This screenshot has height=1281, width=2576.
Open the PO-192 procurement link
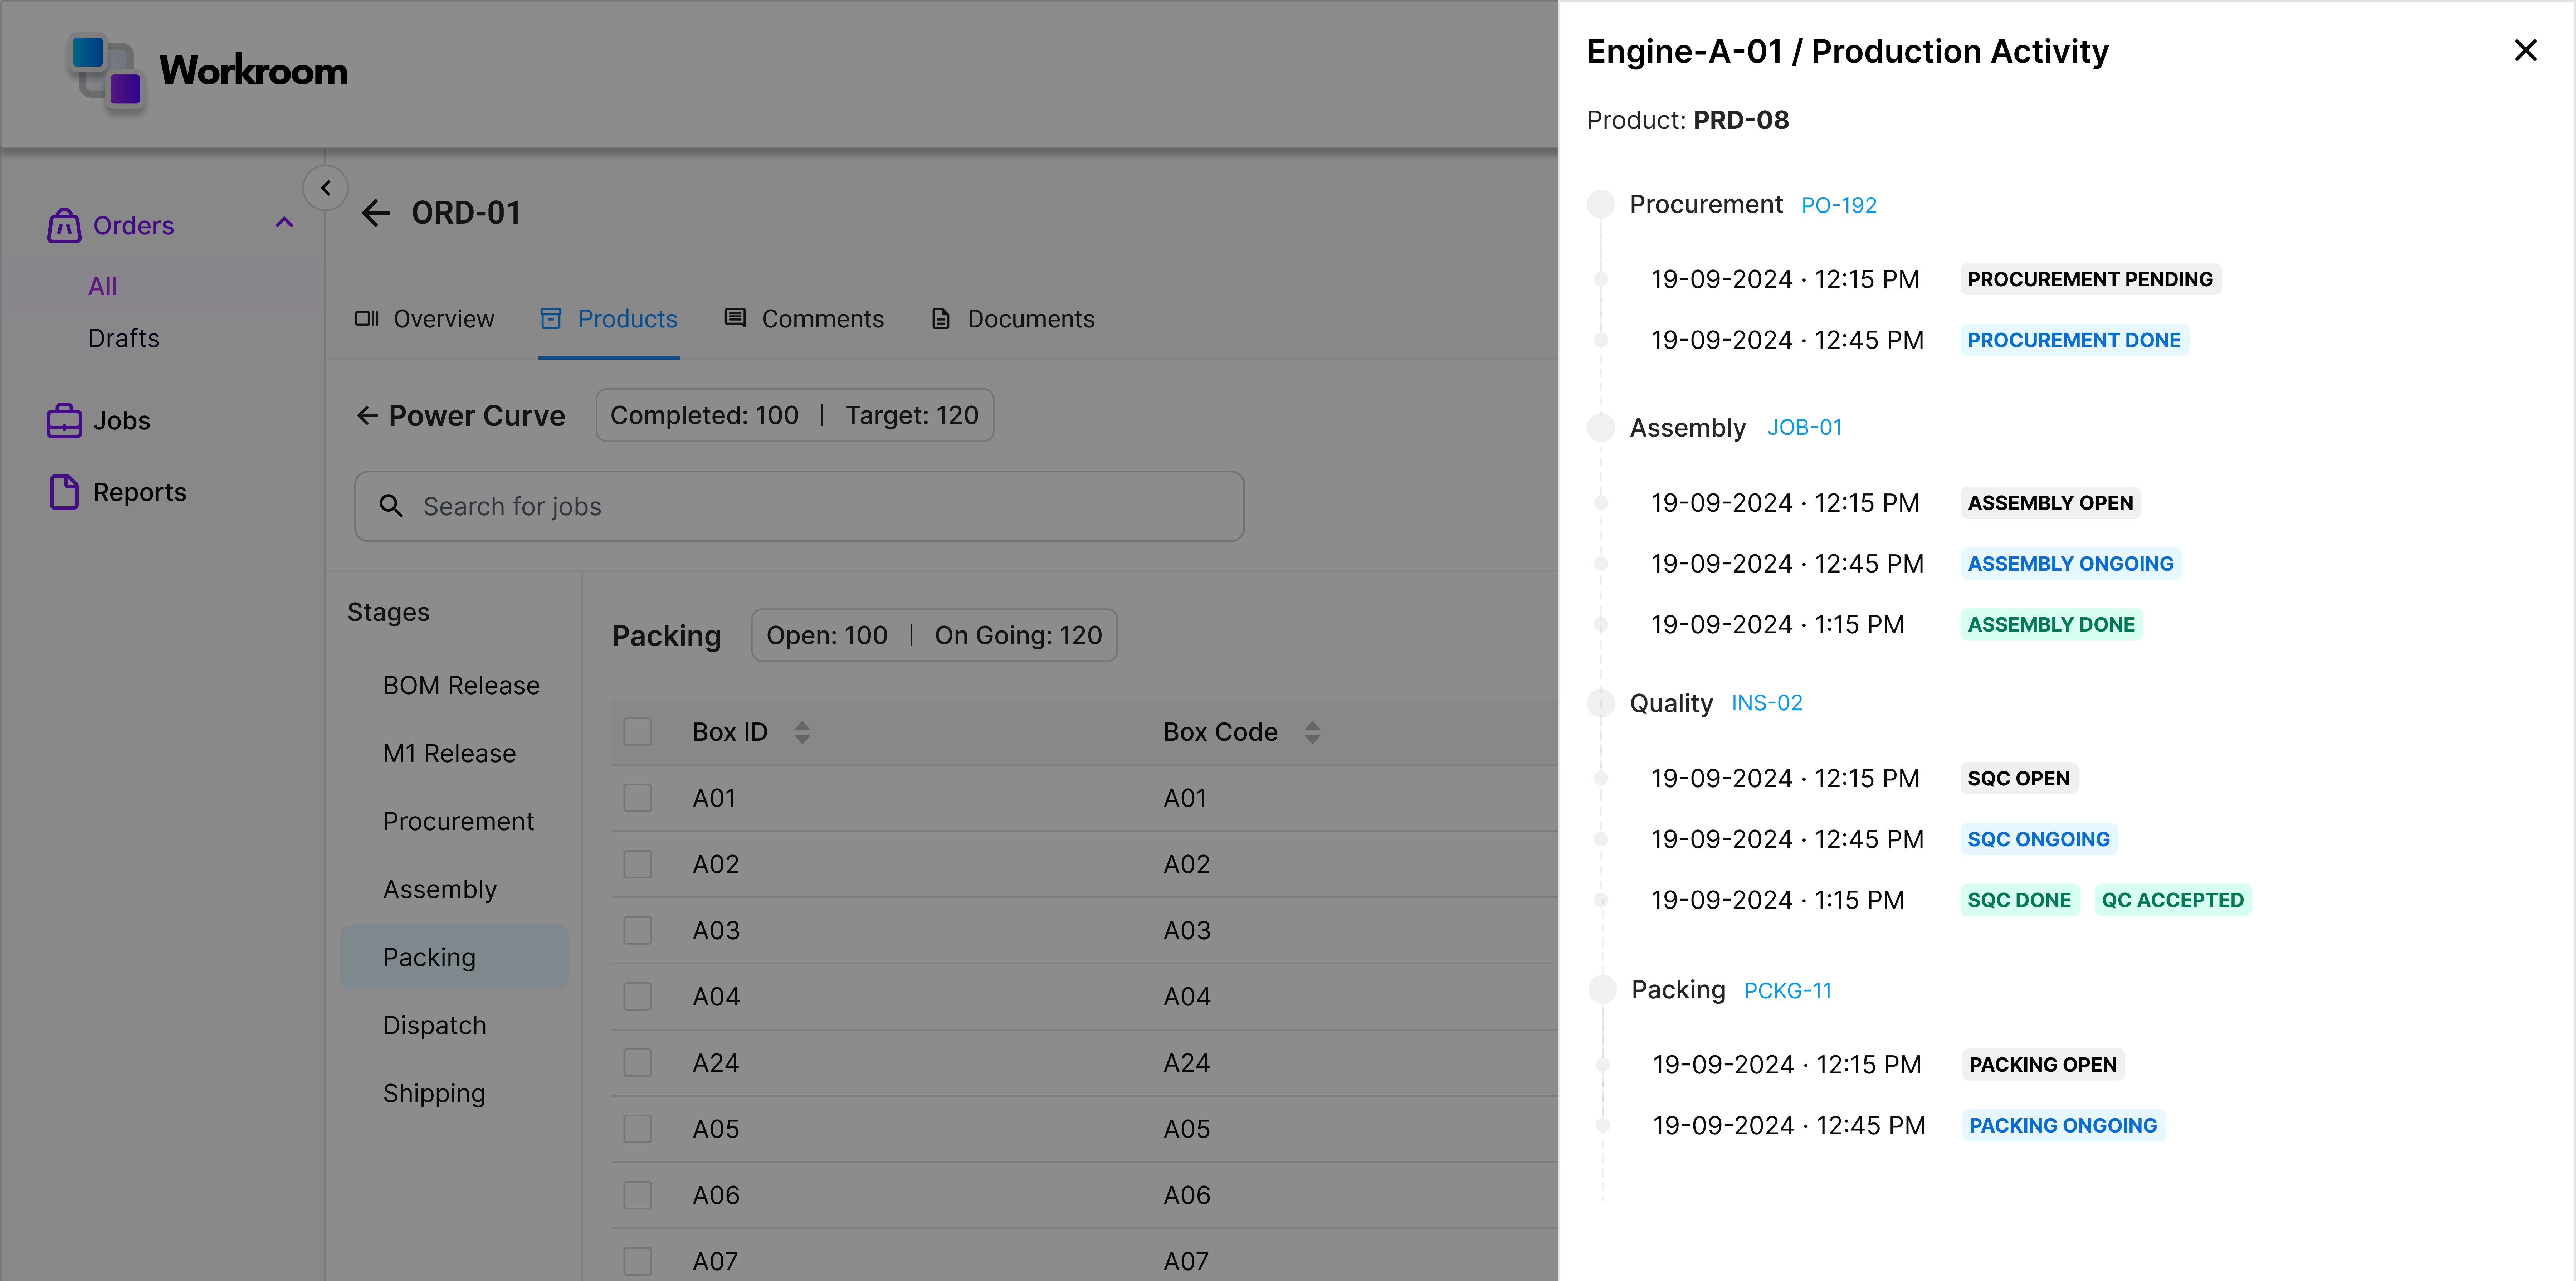point(1838,205)
